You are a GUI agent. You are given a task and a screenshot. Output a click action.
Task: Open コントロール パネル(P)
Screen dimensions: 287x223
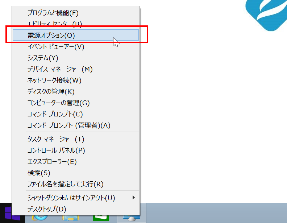pos(76,150)
